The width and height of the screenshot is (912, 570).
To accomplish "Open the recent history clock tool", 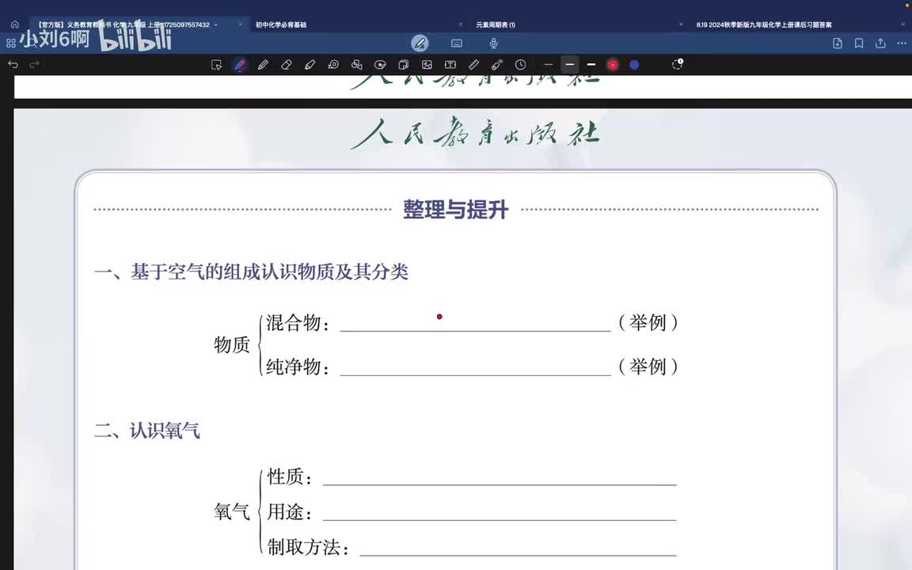I will [521, 65].
